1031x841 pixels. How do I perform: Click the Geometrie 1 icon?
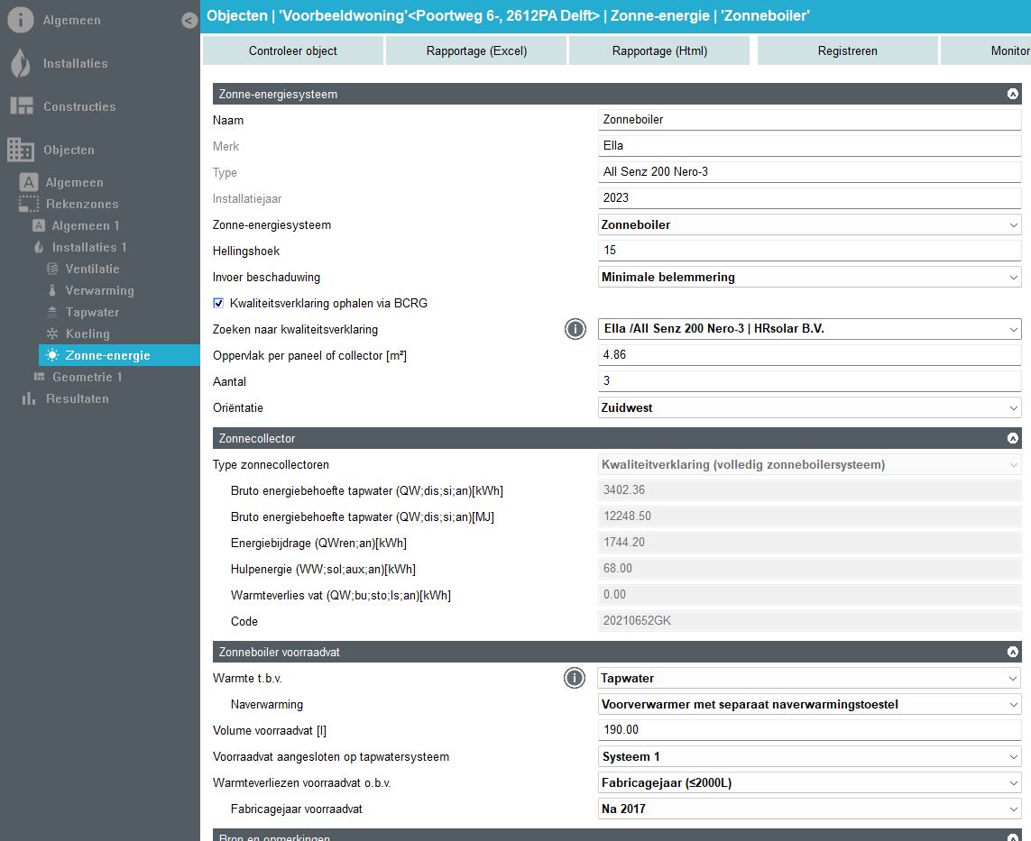(x=39, y=377)
